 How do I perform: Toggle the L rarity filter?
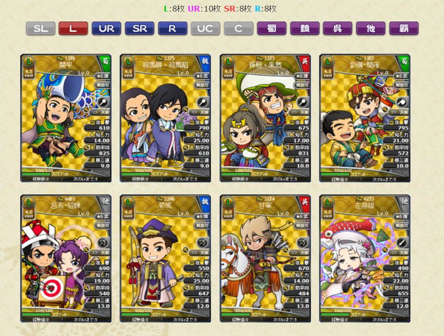click(x=73, y=29)
